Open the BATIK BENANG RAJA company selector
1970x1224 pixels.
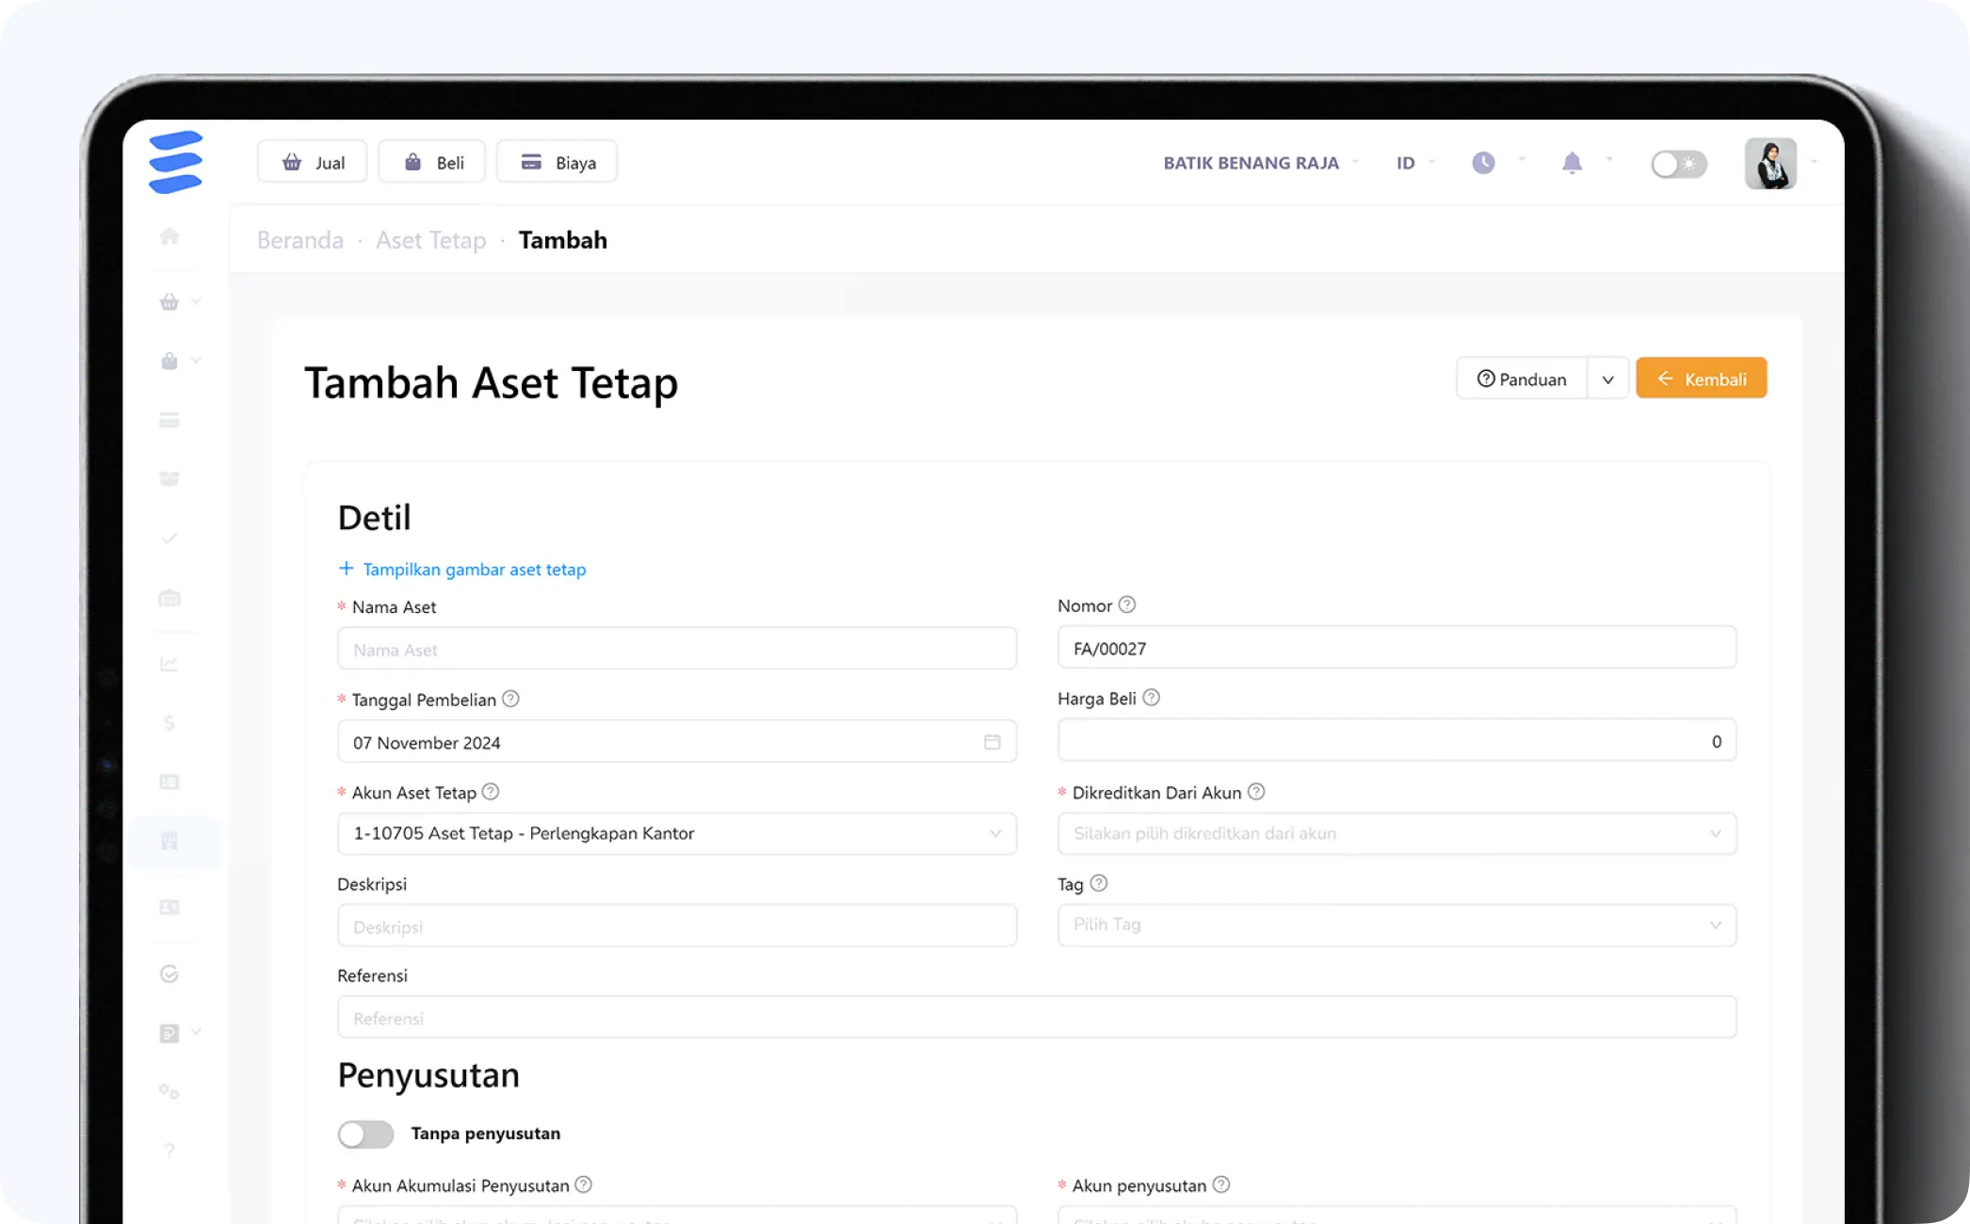pos(1260,163)
